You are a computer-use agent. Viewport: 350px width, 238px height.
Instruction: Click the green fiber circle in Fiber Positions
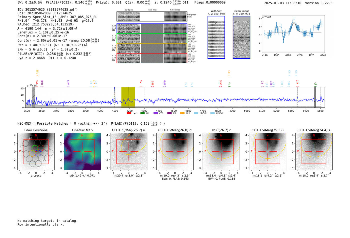click(35, 148)
